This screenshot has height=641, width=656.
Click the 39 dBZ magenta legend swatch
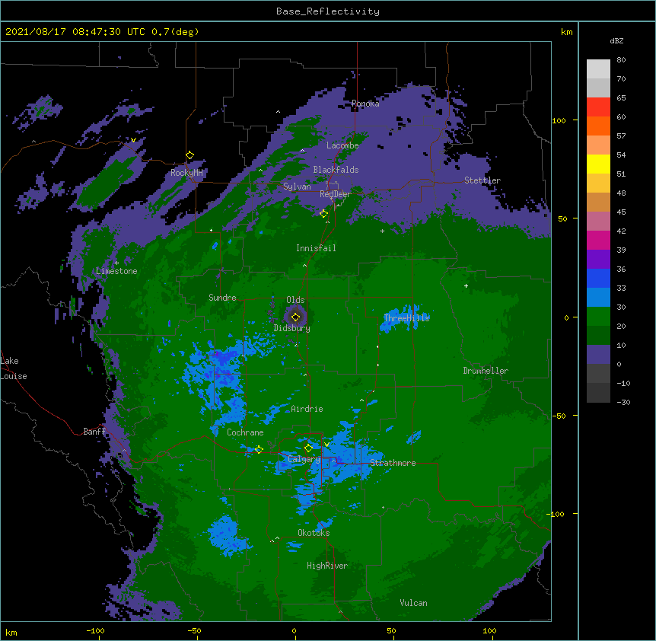(x=598, y=240)
